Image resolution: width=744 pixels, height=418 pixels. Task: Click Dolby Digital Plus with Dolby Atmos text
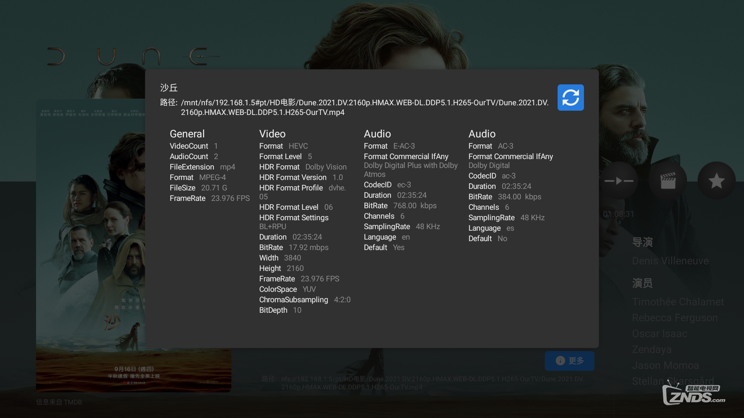click(x=411, y=170)
